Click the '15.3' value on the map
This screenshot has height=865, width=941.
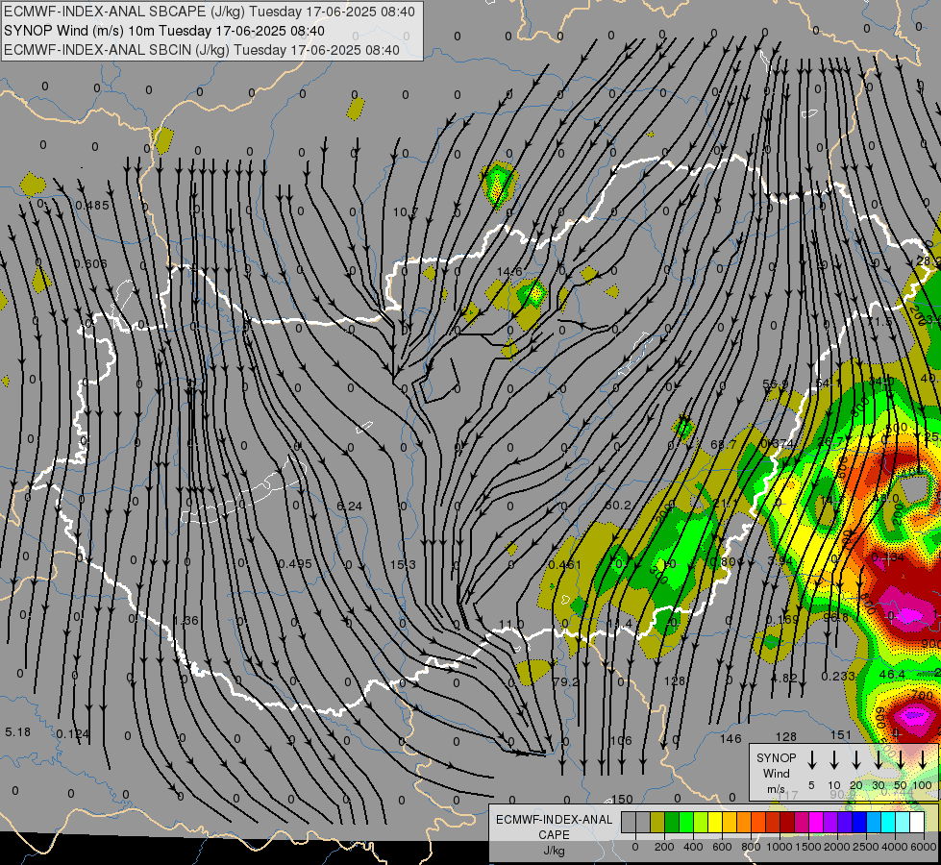tap(403, 565)
